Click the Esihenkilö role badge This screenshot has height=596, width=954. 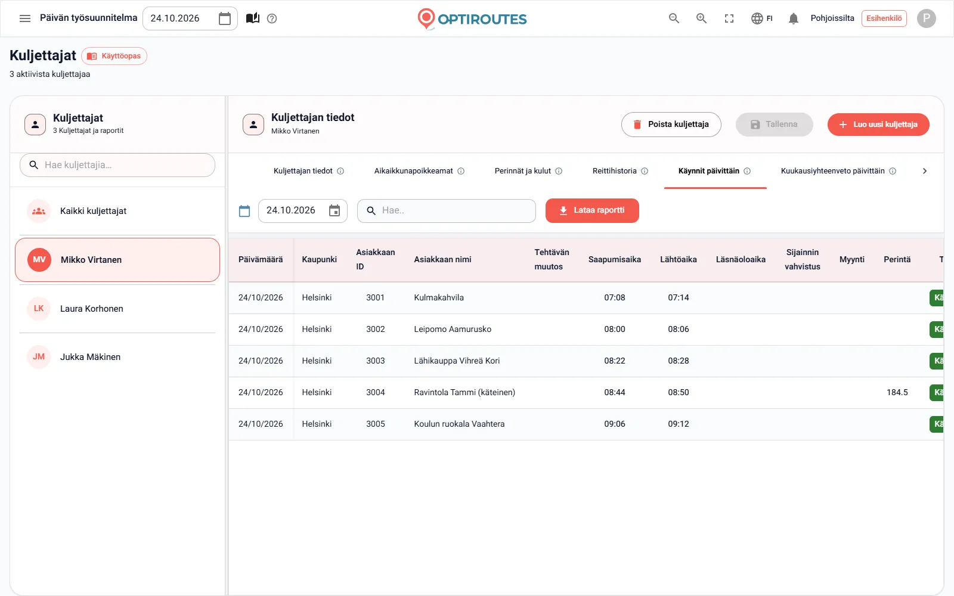pyautogui.click(x=884, y=18)
